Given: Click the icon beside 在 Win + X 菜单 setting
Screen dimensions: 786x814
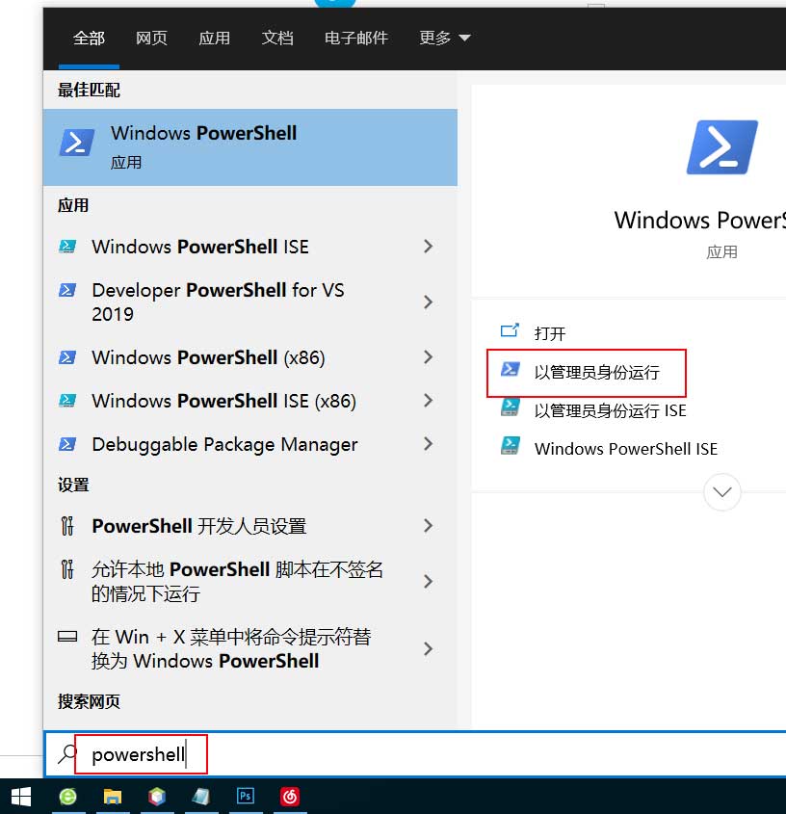Looking at the screenshot, I should click(x=67, y=637).
